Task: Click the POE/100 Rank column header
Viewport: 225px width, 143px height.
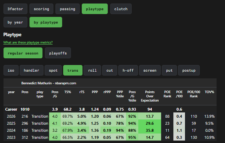Action: coord(194,94)
